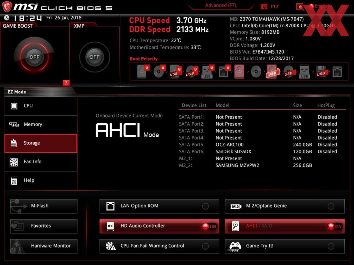Click Disabled HotPlug for SATA Port1
354x265 pixels.
[327, 117]
